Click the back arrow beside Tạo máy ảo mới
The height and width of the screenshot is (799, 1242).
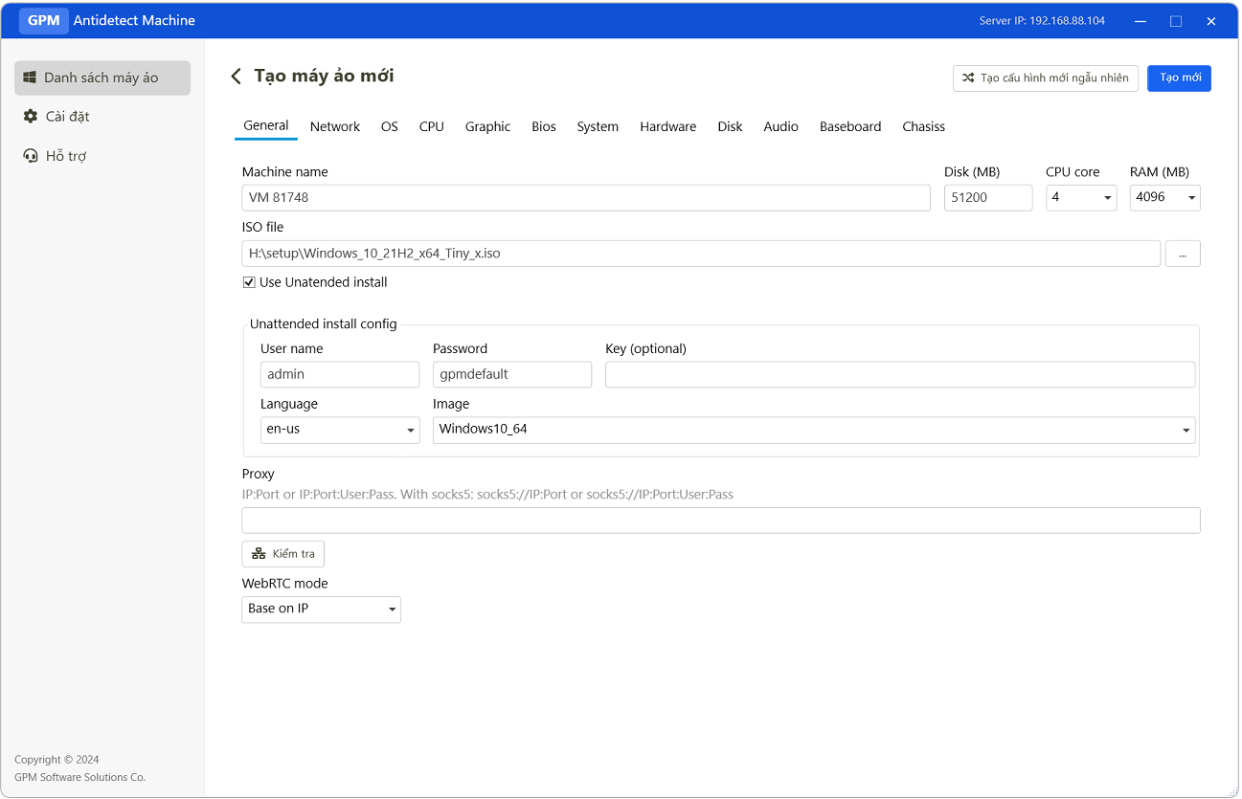coord(236,77)
